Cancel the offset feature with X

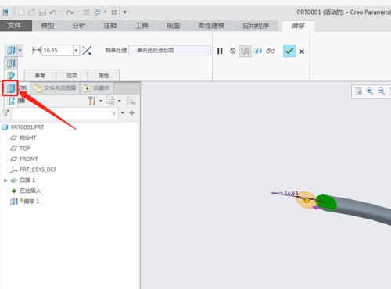[x=302, y=52]
